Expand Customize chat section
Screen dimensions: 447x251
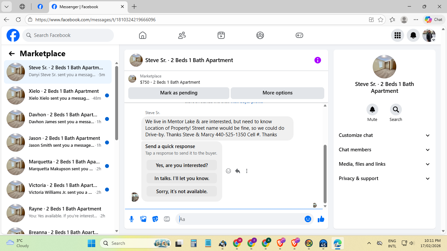[384, 135]
